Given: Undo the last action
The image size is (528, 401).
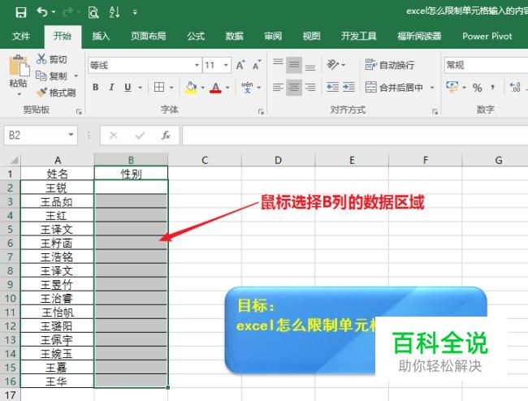Looking at the screenshot, I should coord(42,12).
